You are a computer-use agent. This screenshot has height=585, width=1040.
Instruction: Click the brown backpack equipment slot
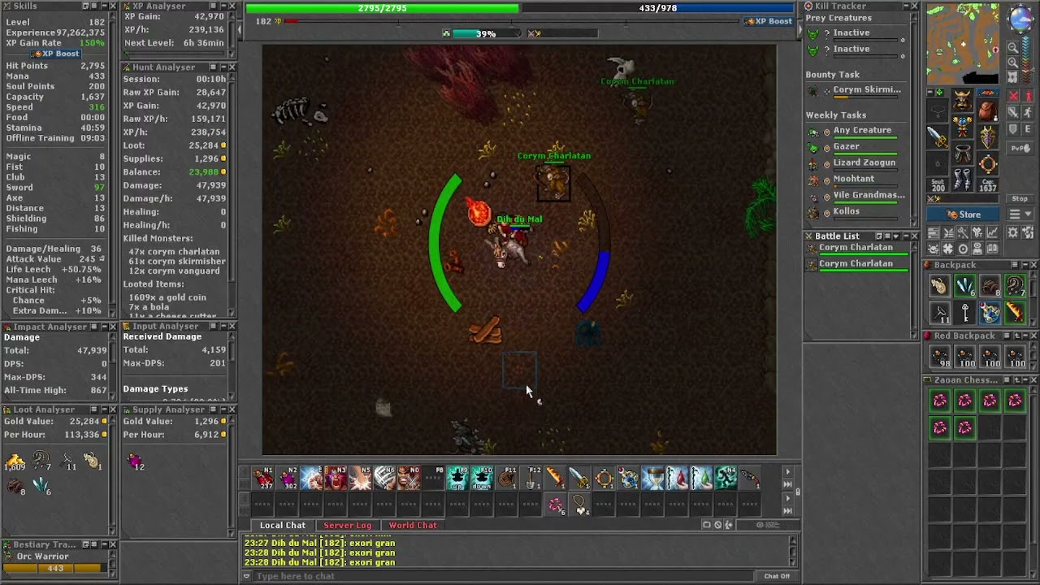coord(988,110)
